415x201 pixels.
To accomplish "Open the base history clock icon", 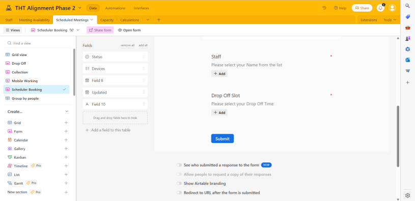I will point(324,8).
